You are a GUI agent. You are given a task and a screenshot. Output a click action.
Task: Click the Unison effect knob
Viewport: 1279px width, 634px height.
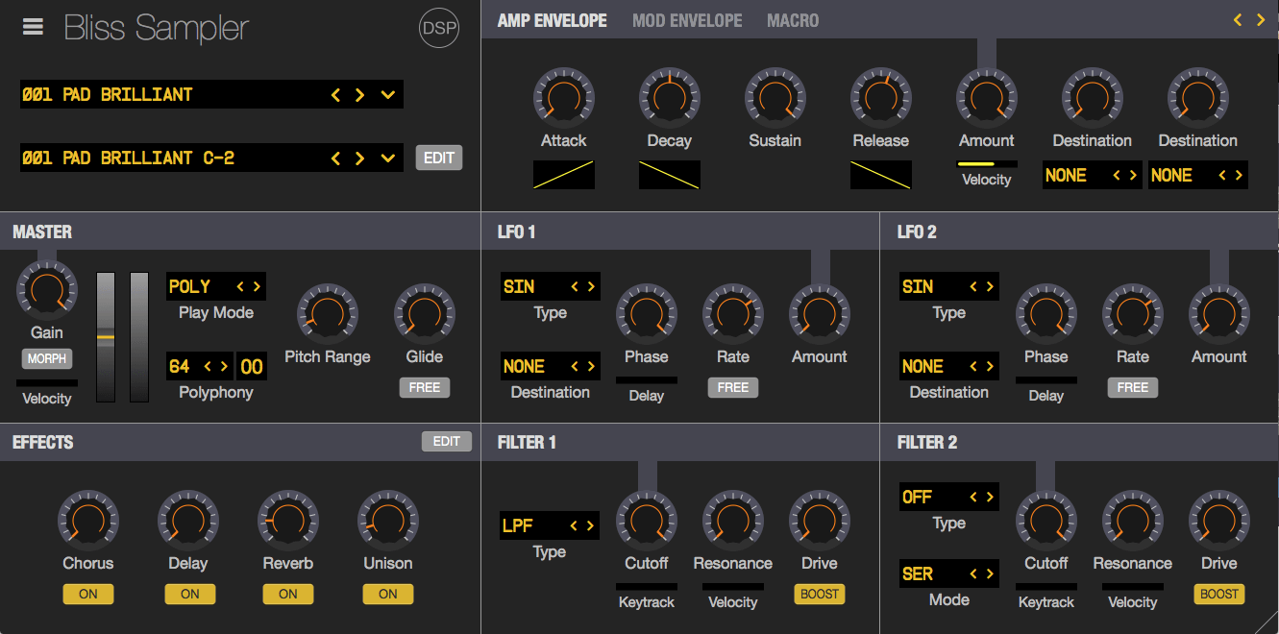[x=388, y=520]
